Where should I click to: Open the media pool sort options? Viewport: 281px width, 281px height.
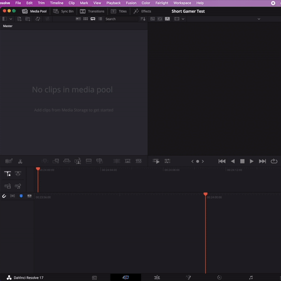pyautogui.click(x=143, y=19)
